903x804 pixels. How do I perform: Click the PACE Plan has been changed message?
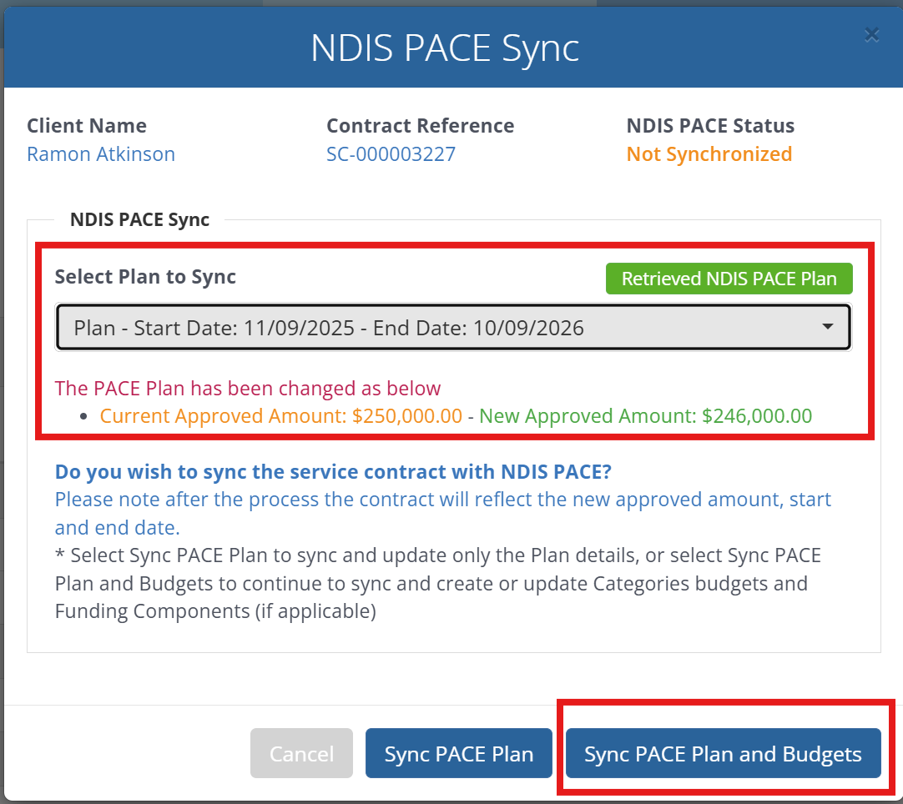coord(247,388)
